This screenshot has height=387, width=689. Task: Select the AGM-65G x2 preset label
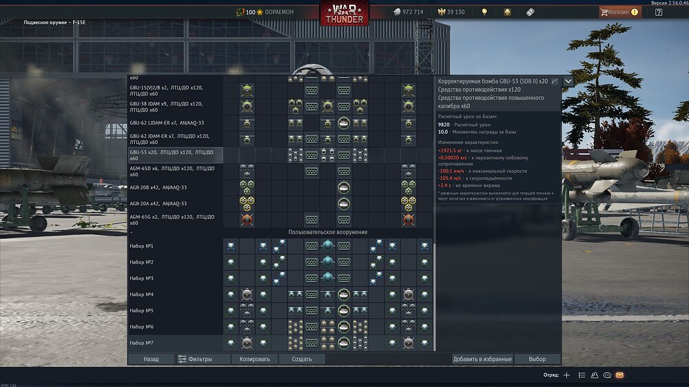pyautogui.click(x=172, y=220)
